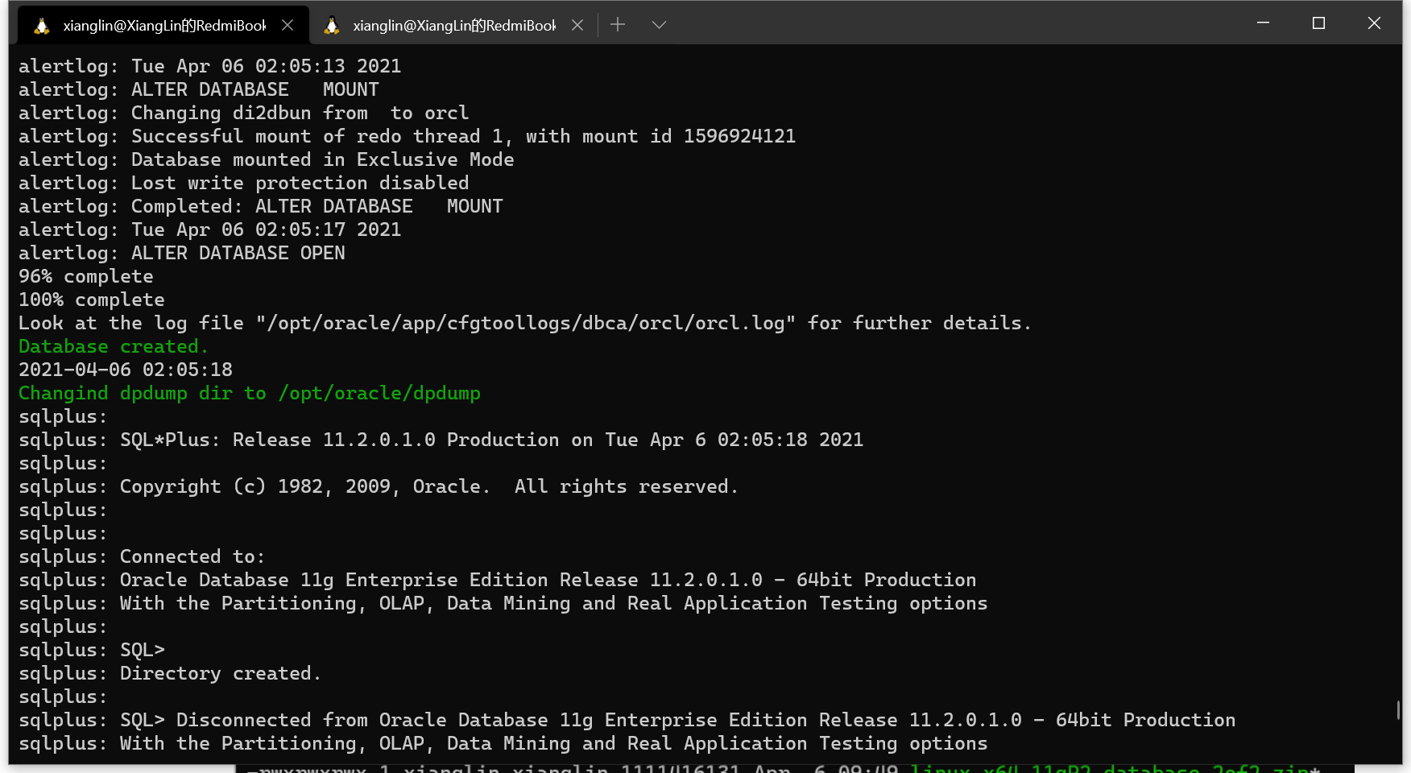Click the terminal vertical scrollbar thumb
Screen dimensions: 1411x773
[x=1398, y=709]
